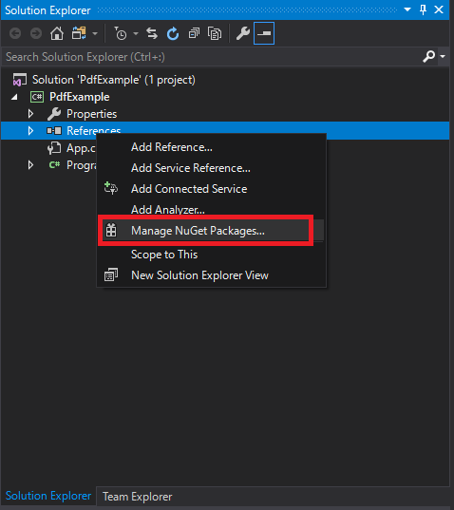Focus the Search Solution Explorer field
Screen dimensions: 454x510
click(x=212, y=57)
